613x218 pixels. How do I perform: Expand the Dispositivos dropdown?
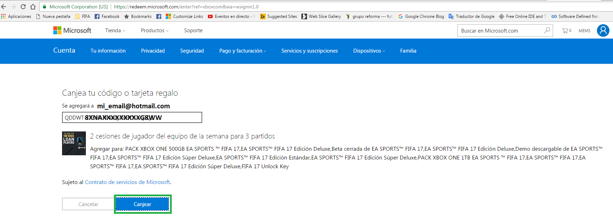369,51
